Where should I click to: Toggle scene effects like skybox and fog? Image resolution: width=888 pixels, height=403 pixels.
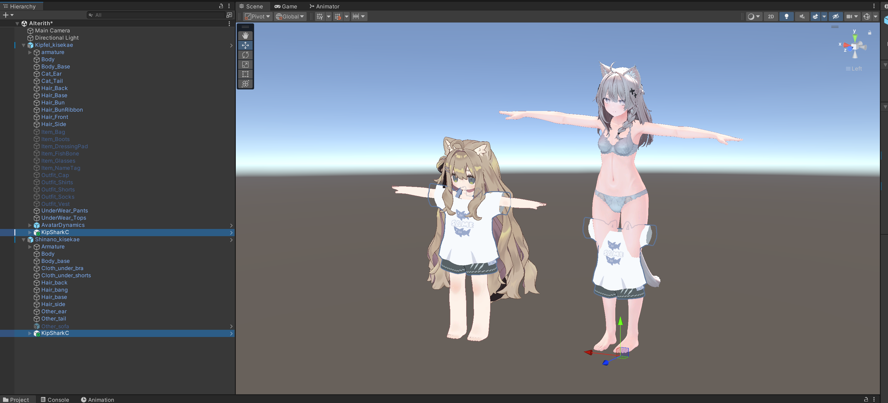(x=815, y=17)
